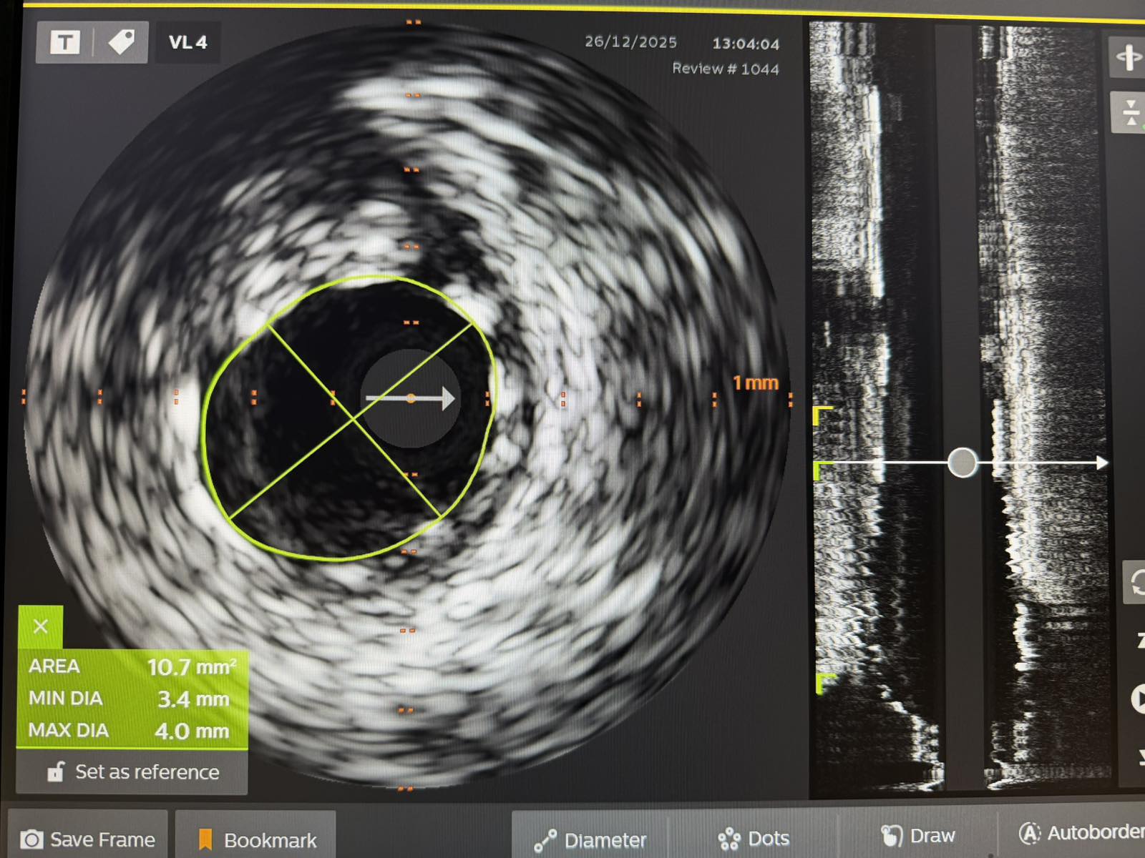Click the rotate longitudinal view icon at top right

1129,57
